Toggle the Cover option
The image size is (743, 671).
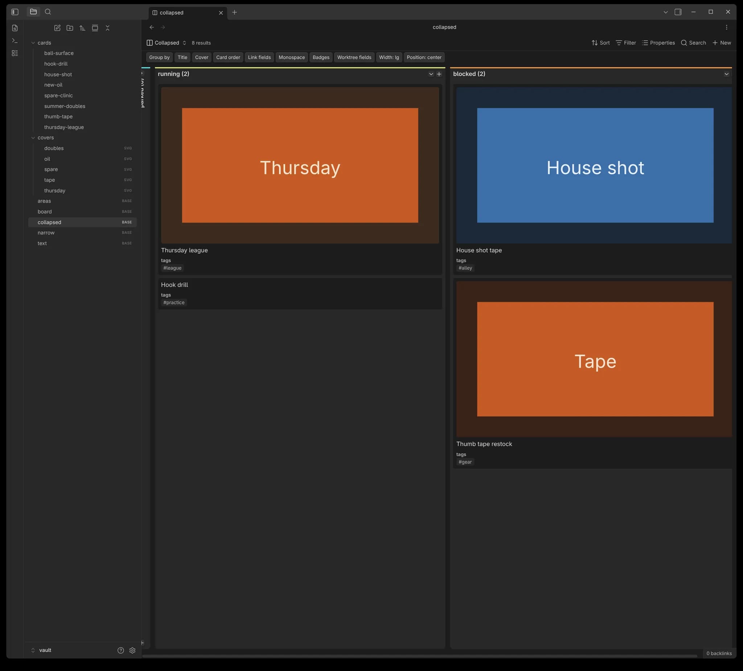(x=202, y=57)
